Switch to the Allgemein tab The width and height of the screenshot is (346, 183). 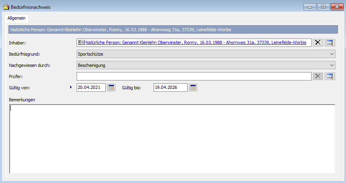tap(16, 18)
